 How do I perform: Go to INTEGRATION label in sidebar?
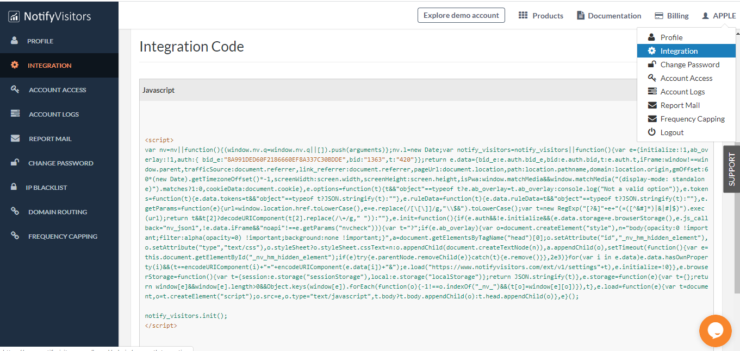click(x=49, y=66)
